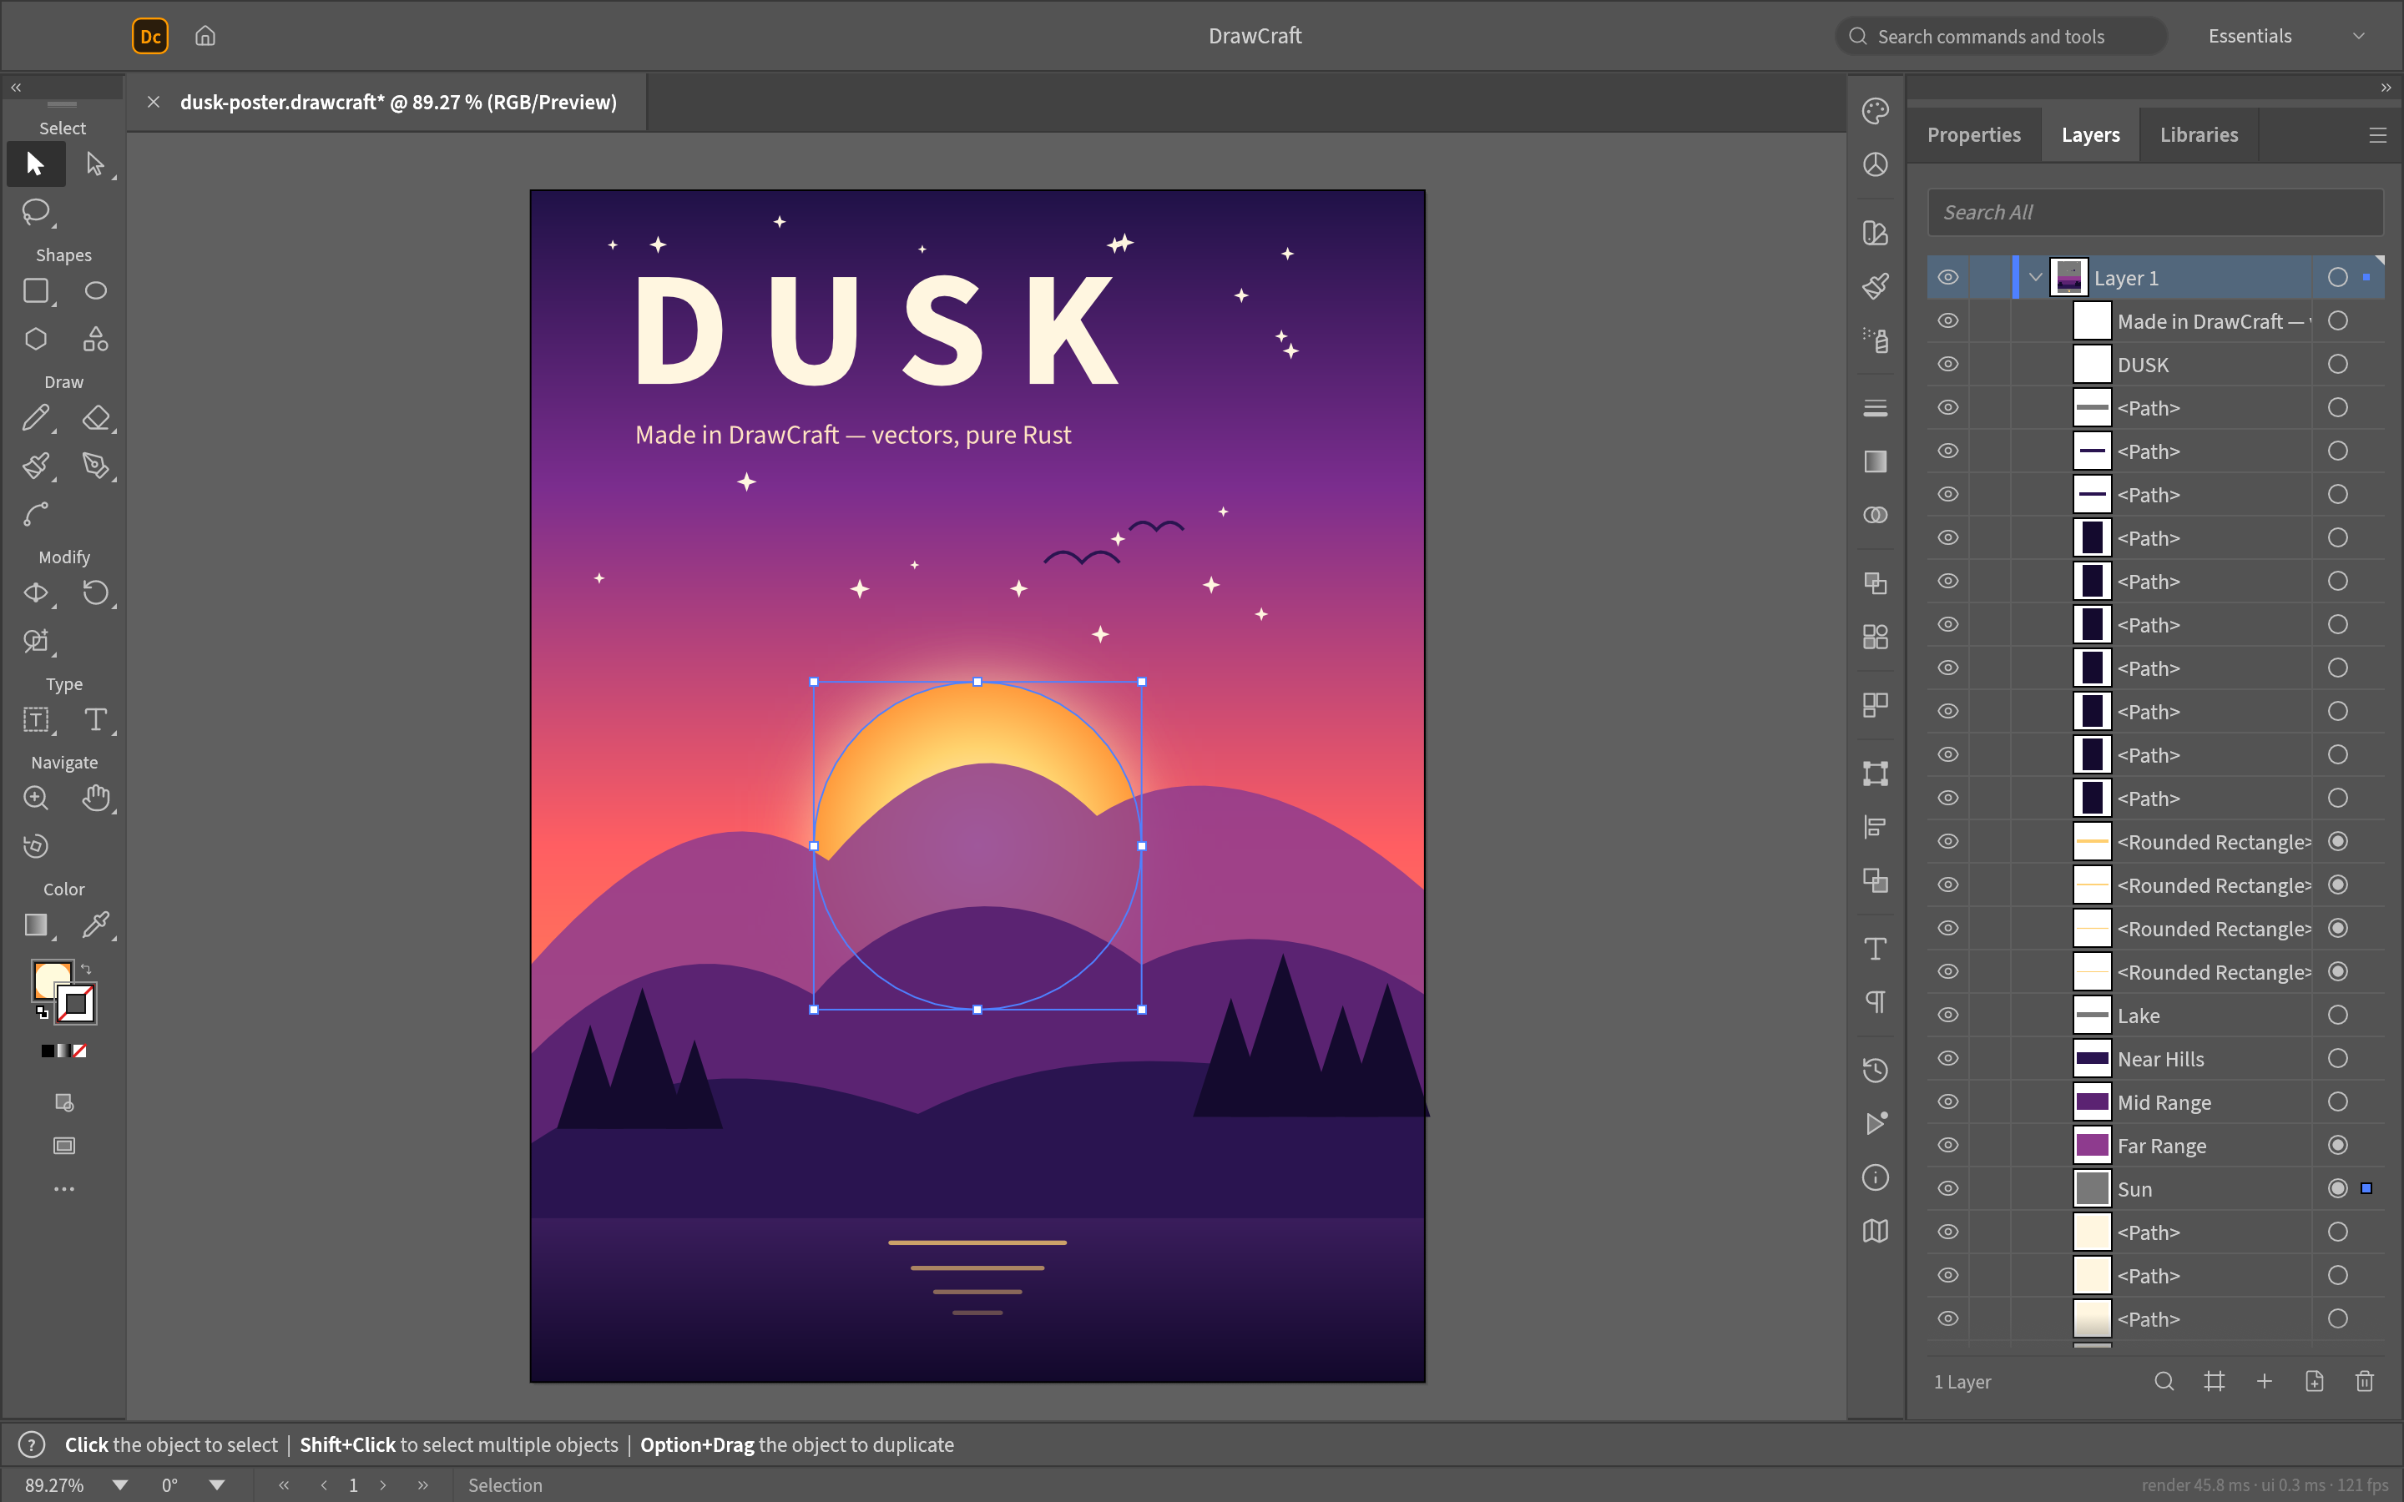Collapse the left toolbar double arrow

[x=16, y=88]
